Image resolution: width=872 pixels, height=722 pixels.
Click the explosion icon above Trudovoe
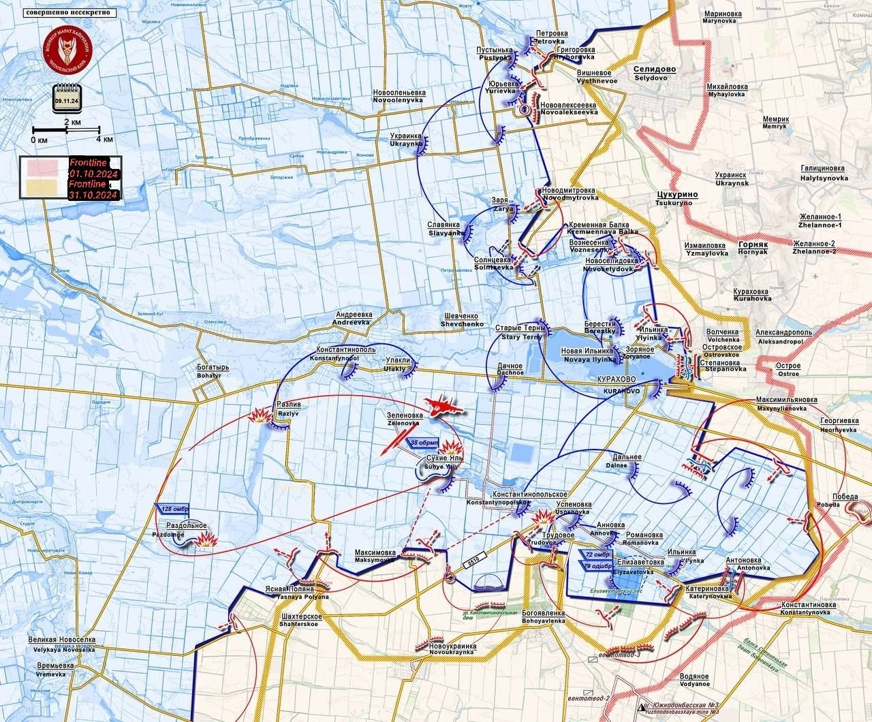(544, 518)
